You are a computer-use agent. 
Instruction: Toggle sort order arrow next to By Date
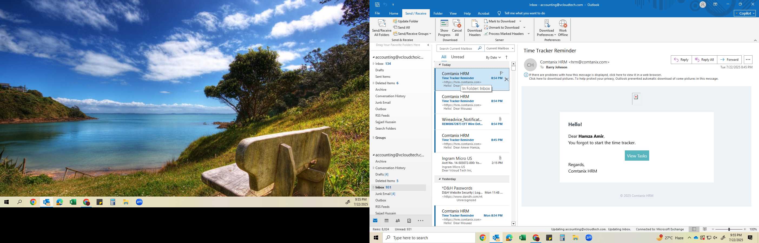[506, 57]
